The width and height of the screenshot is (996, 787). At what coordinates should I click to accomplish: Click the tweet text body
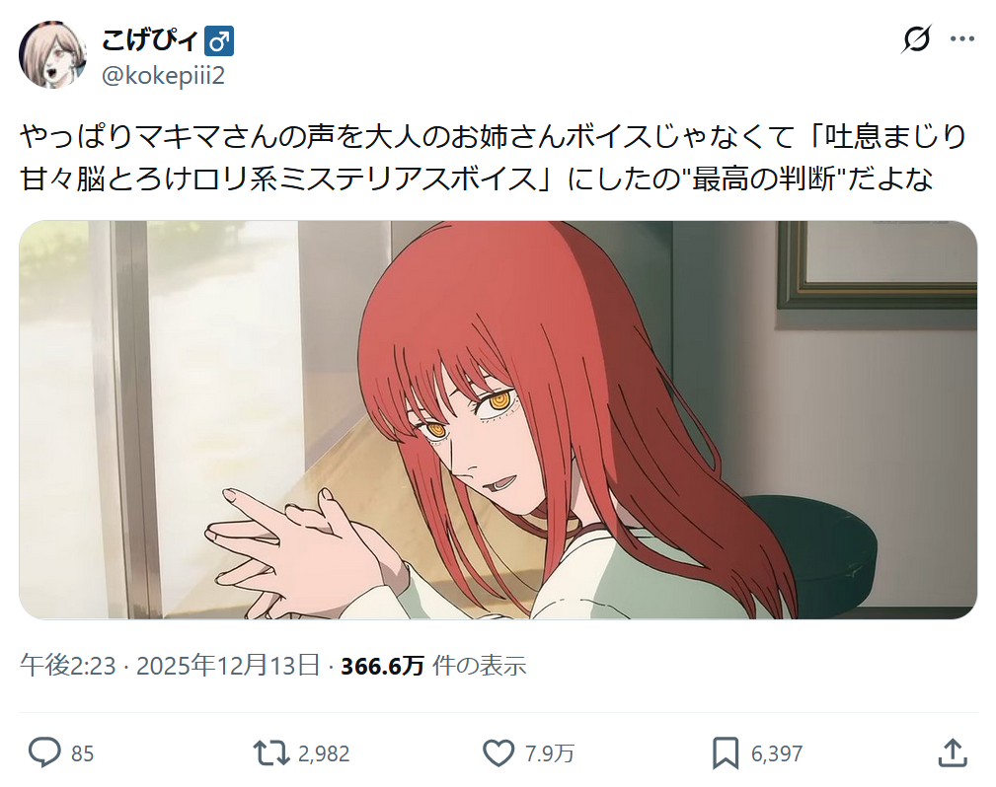tap(493, 158)
